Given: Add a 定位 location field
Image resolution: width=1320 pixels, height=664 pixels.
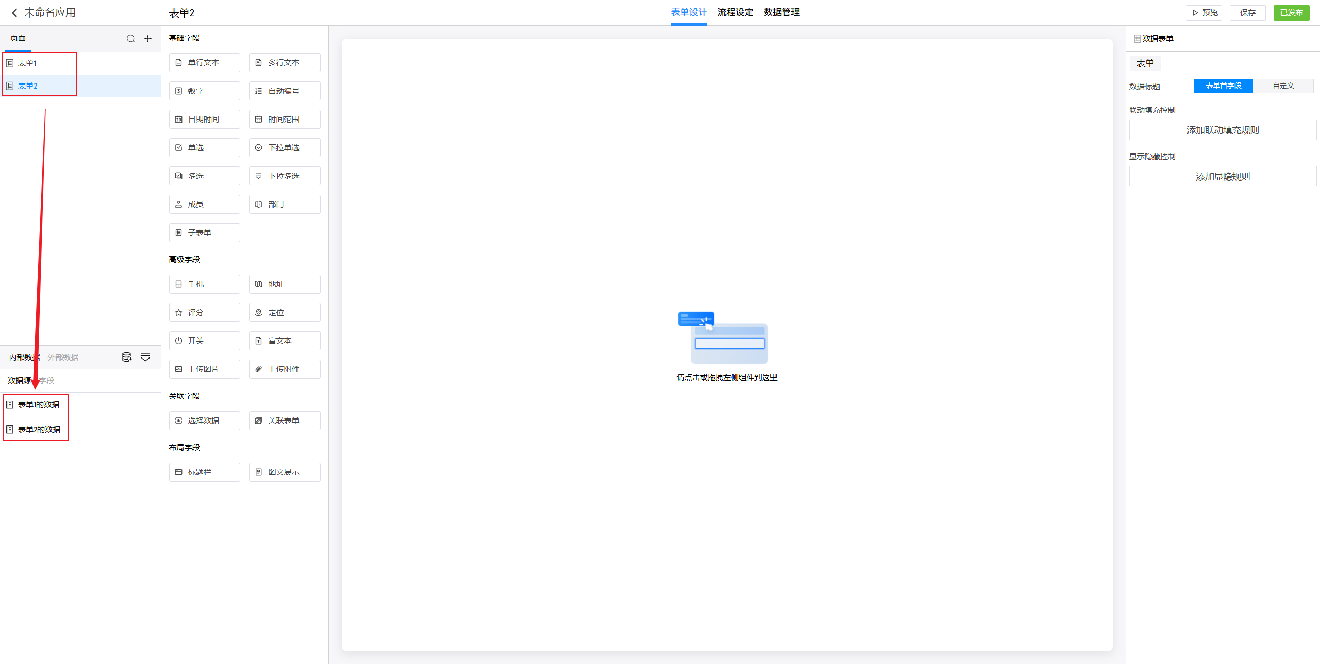Looking at the screenshot, I should pos(284,313).
